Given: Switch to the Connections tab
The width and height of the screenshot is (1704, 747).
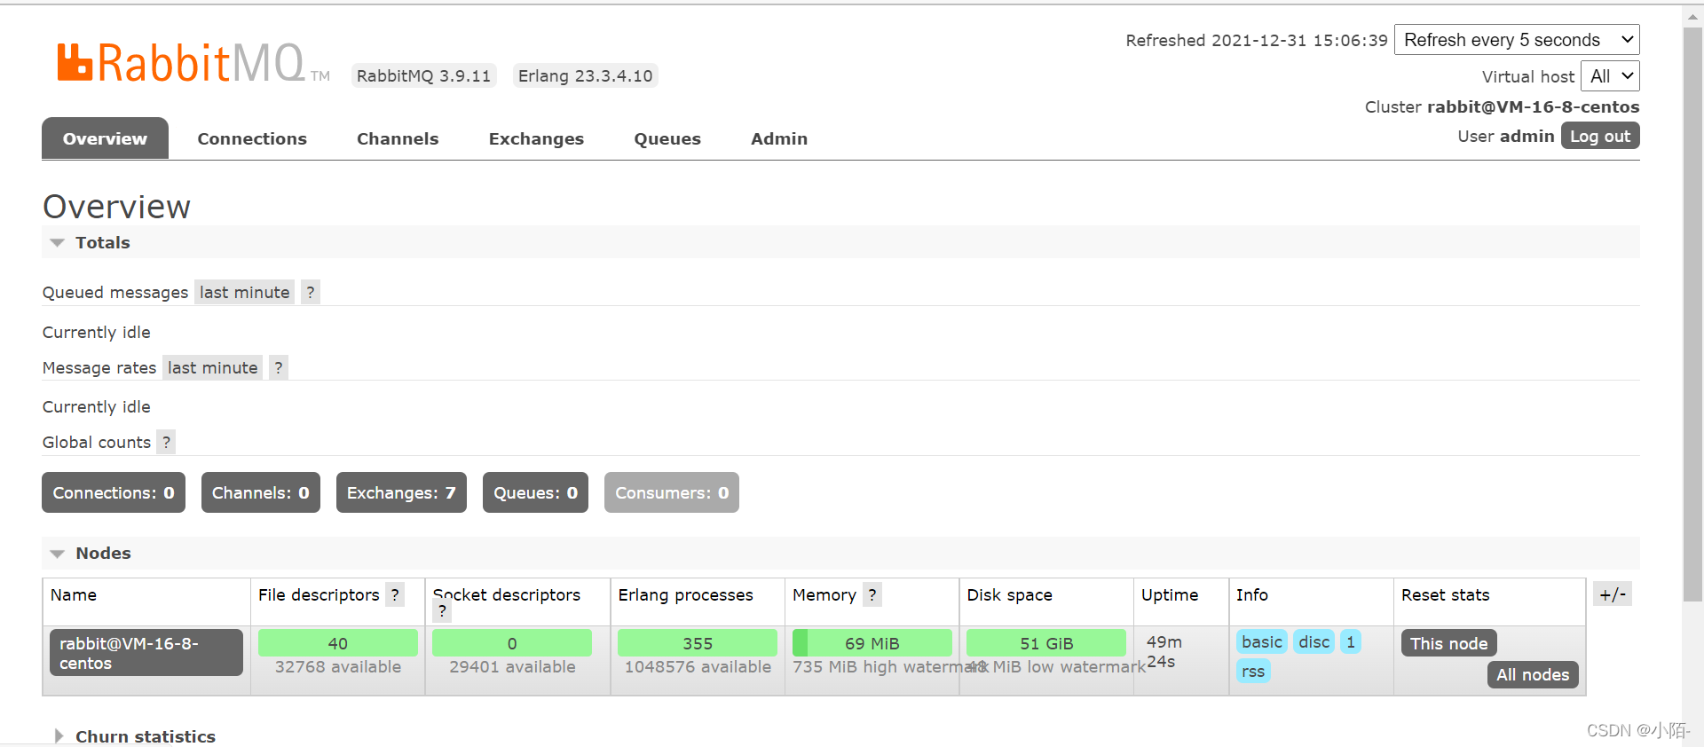Looking at the screenshot, I should tap(252, 138).
